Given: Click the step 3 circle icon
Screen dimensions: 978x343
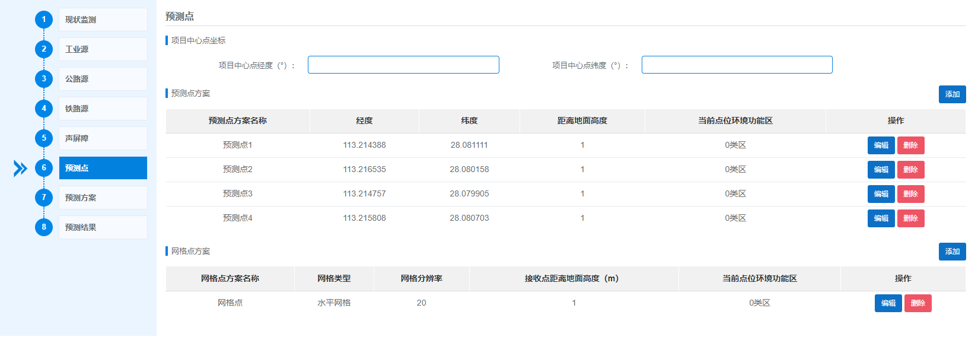Looking at the screenshot, I should click(44, 79).
